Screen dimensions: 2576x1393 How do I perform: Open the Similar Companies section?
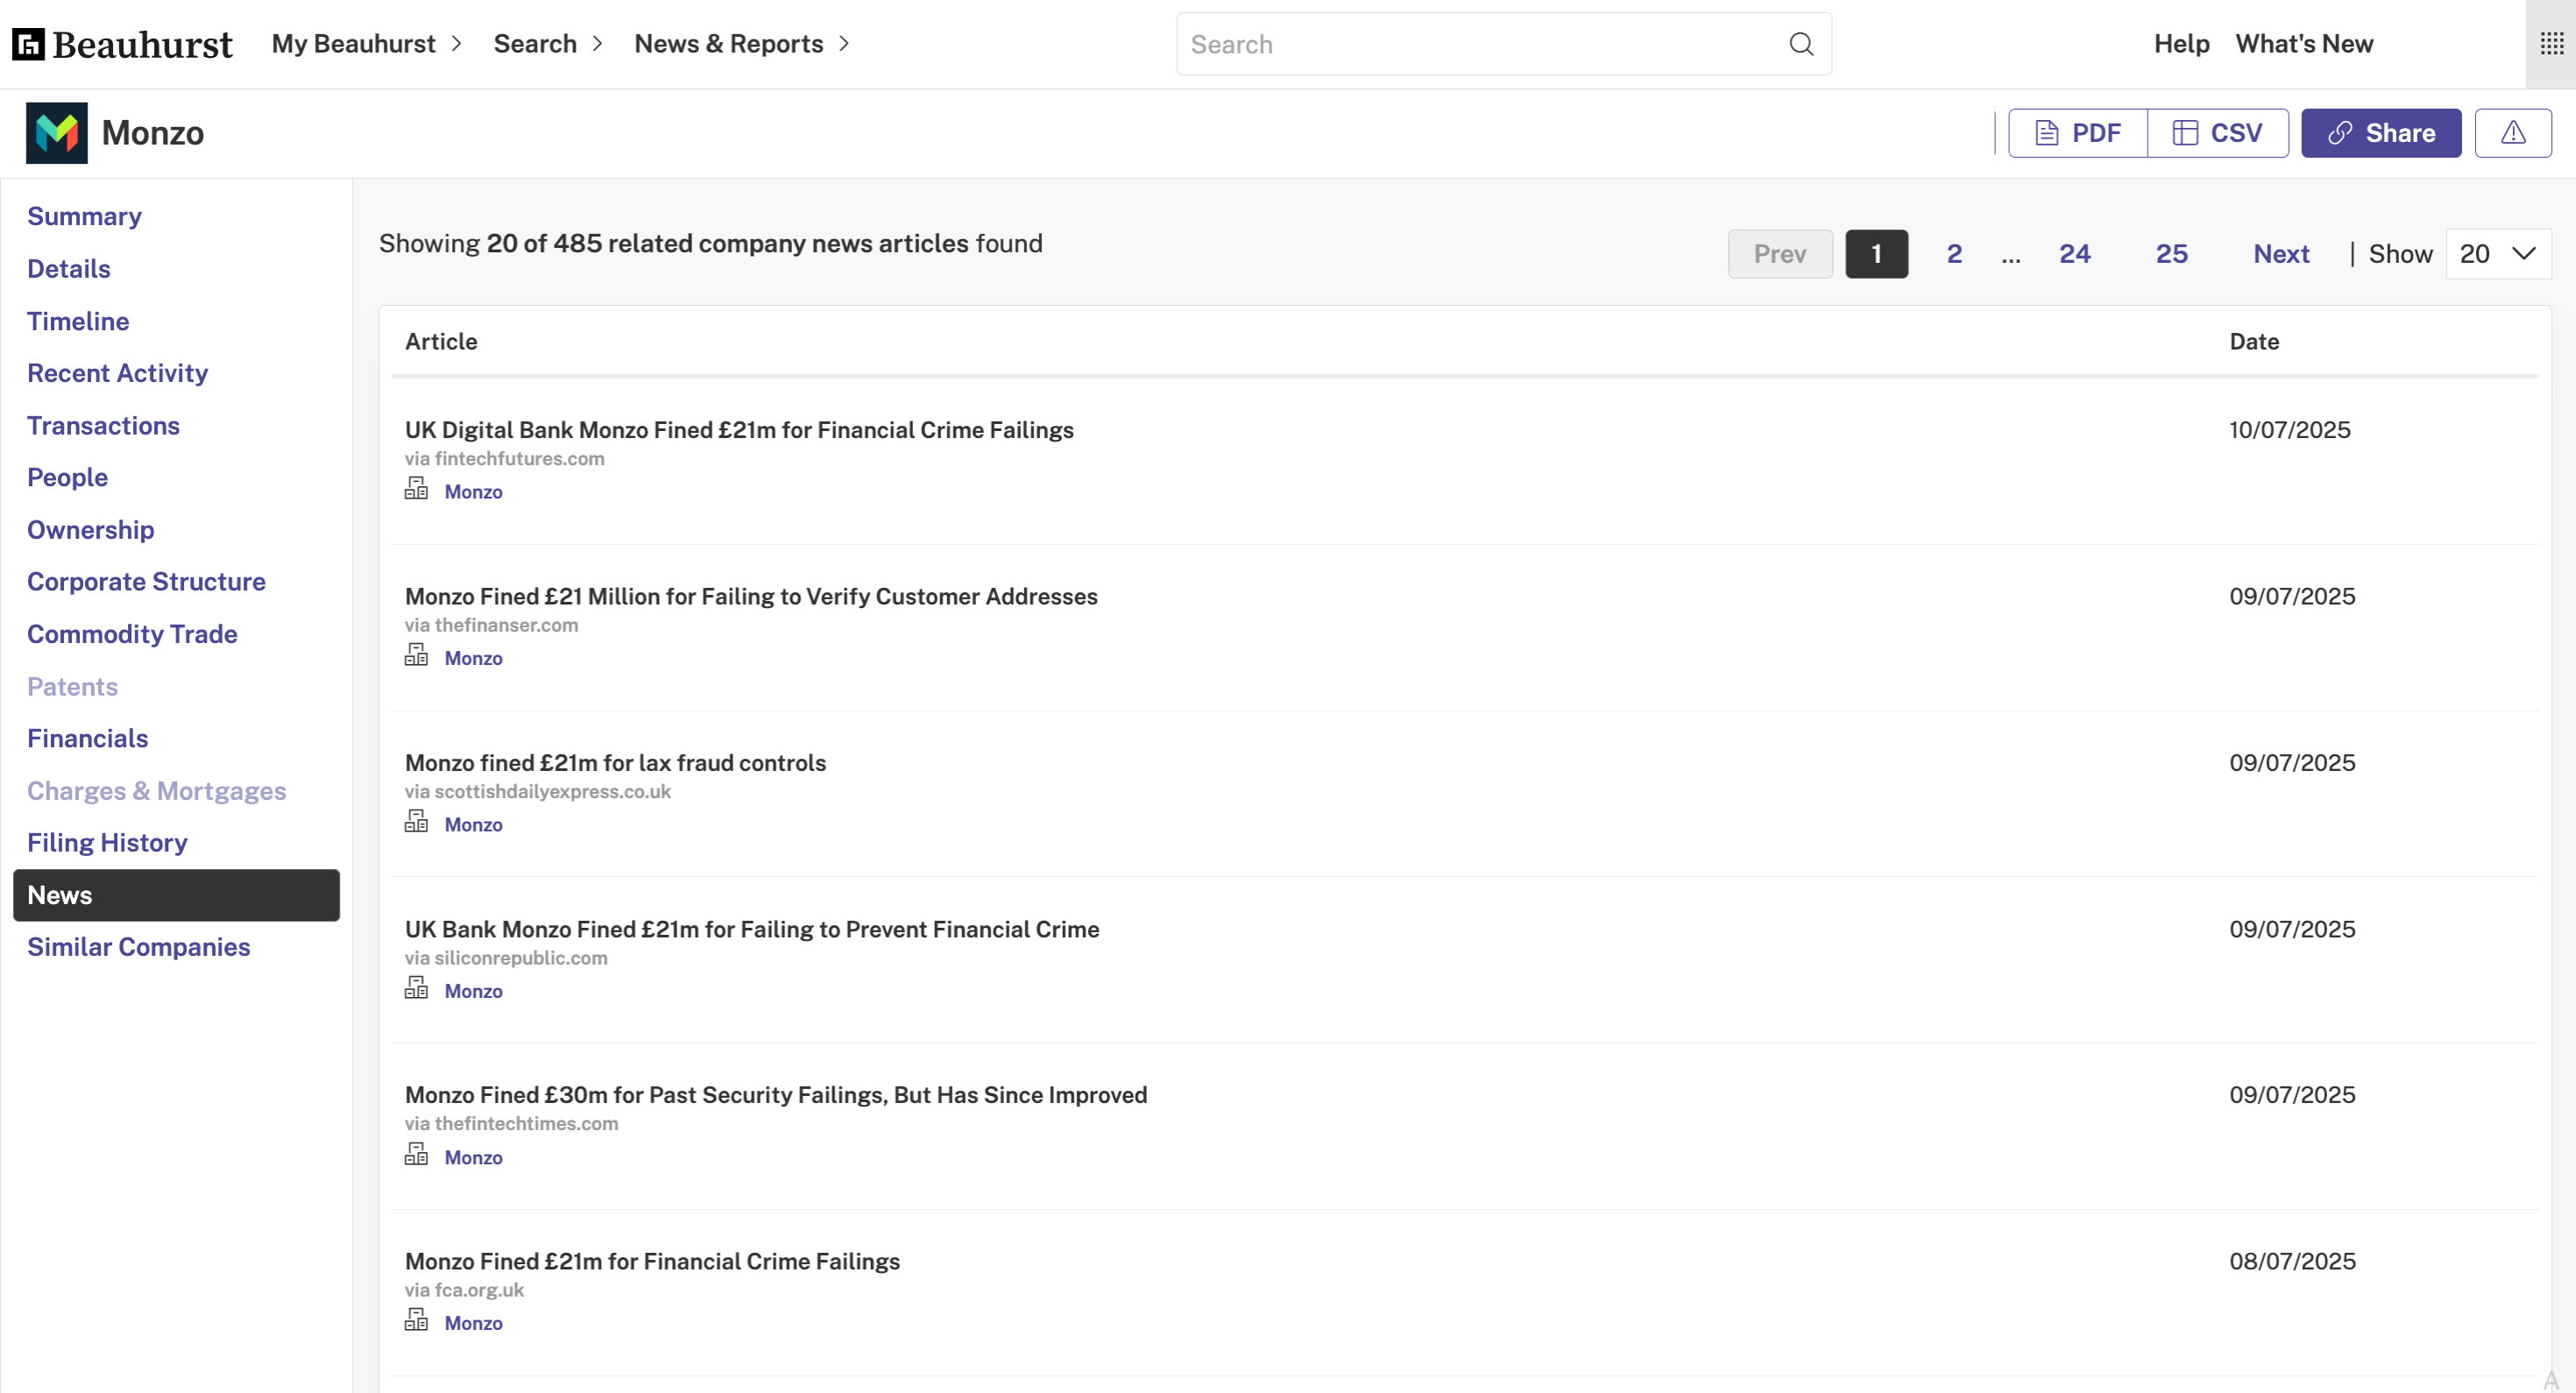(x=139, y=947)
